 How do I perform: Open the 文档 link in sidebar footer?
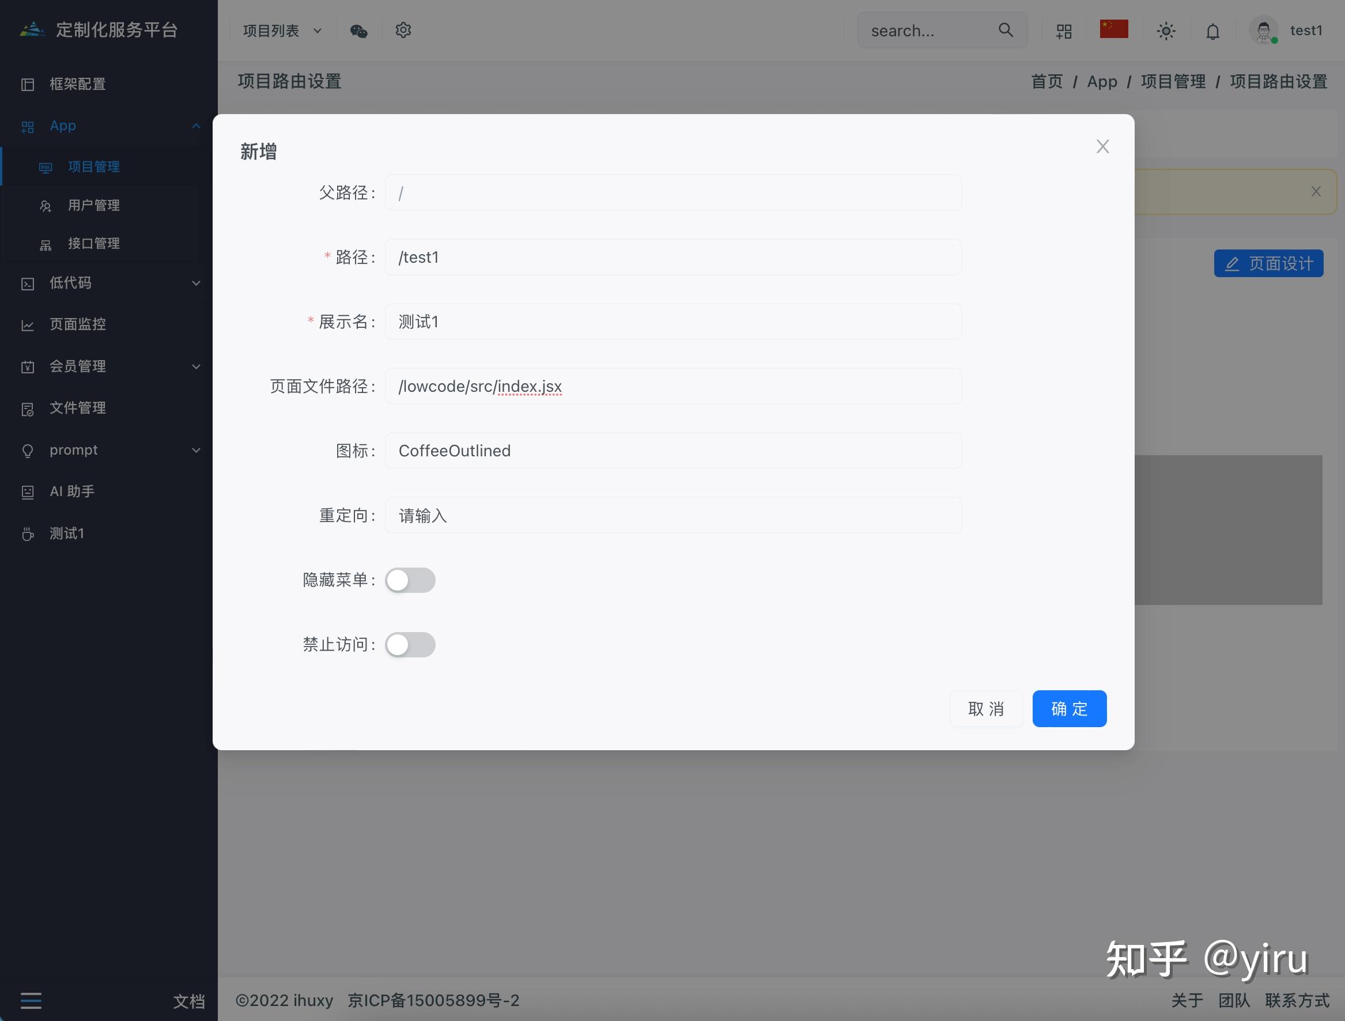(188, 1001)
